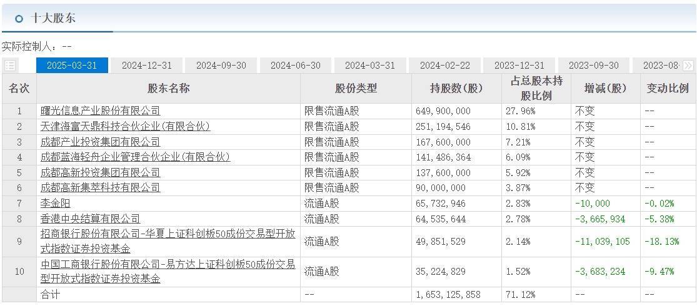Click the 合计 total row label
The width and height of the screenshot is (697, 306).
pos(50,295)
